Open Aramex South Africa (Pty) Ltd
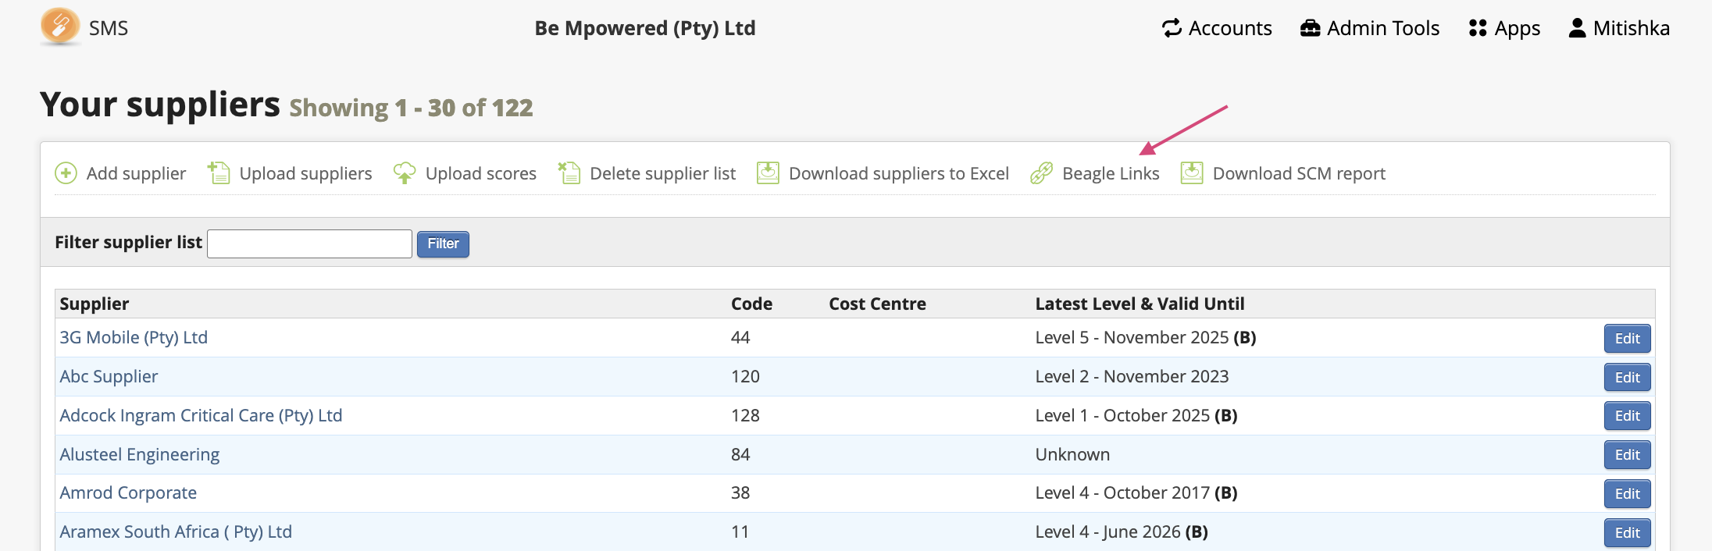Image resolution: width=1712 pixels, height=551 pixels. [x=176, y=531]
